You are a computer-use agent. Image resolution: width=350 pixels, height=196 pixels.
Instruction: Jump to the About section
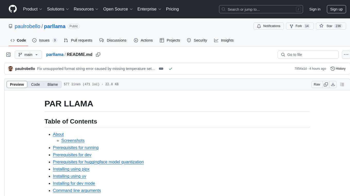pos(58,134)
